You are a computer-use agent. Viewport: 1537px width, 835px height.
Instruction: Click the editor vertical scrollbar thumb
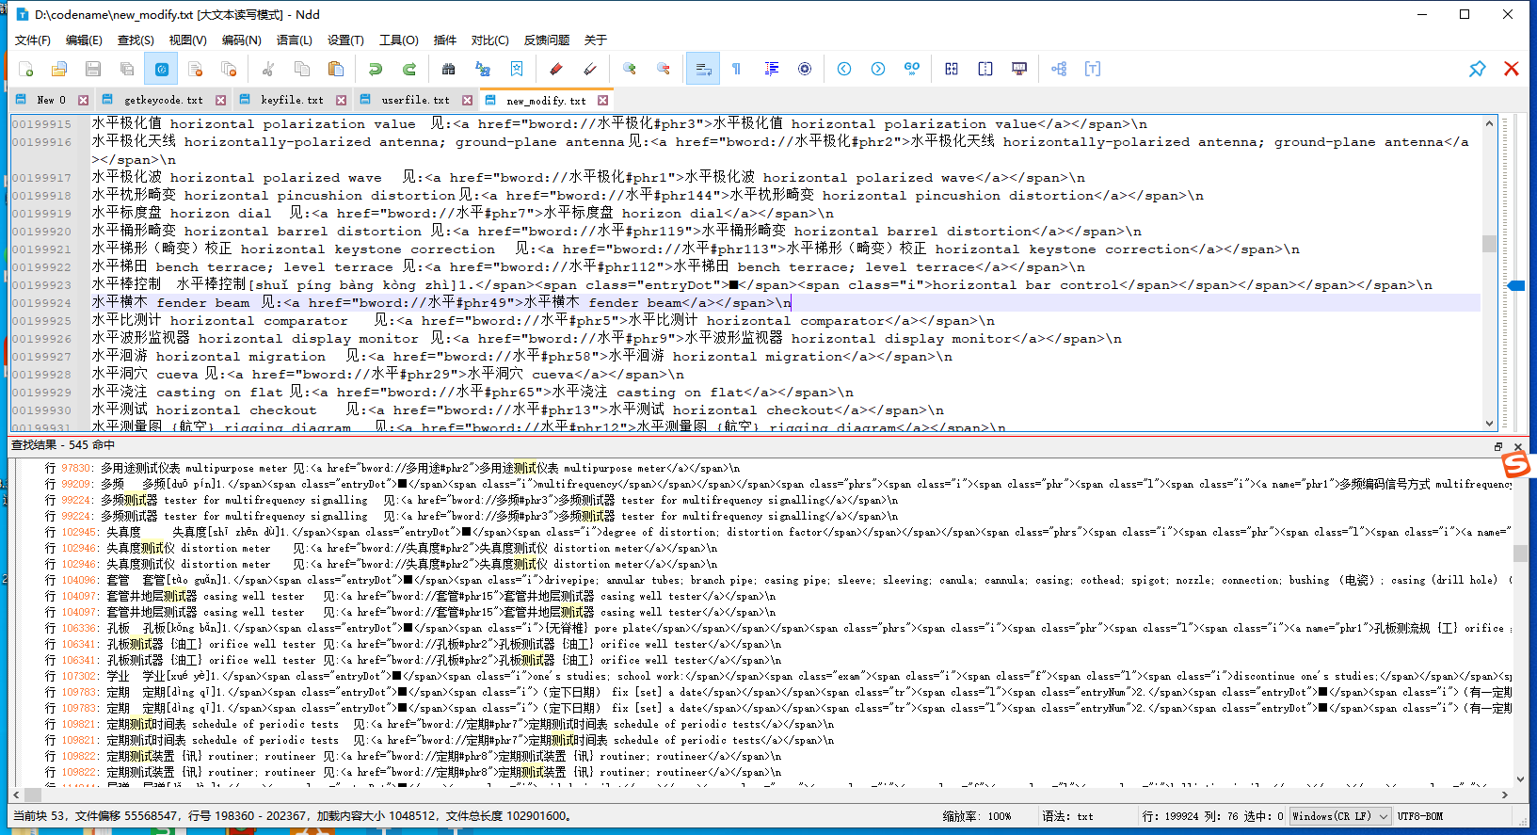[x=1489, y=243]
